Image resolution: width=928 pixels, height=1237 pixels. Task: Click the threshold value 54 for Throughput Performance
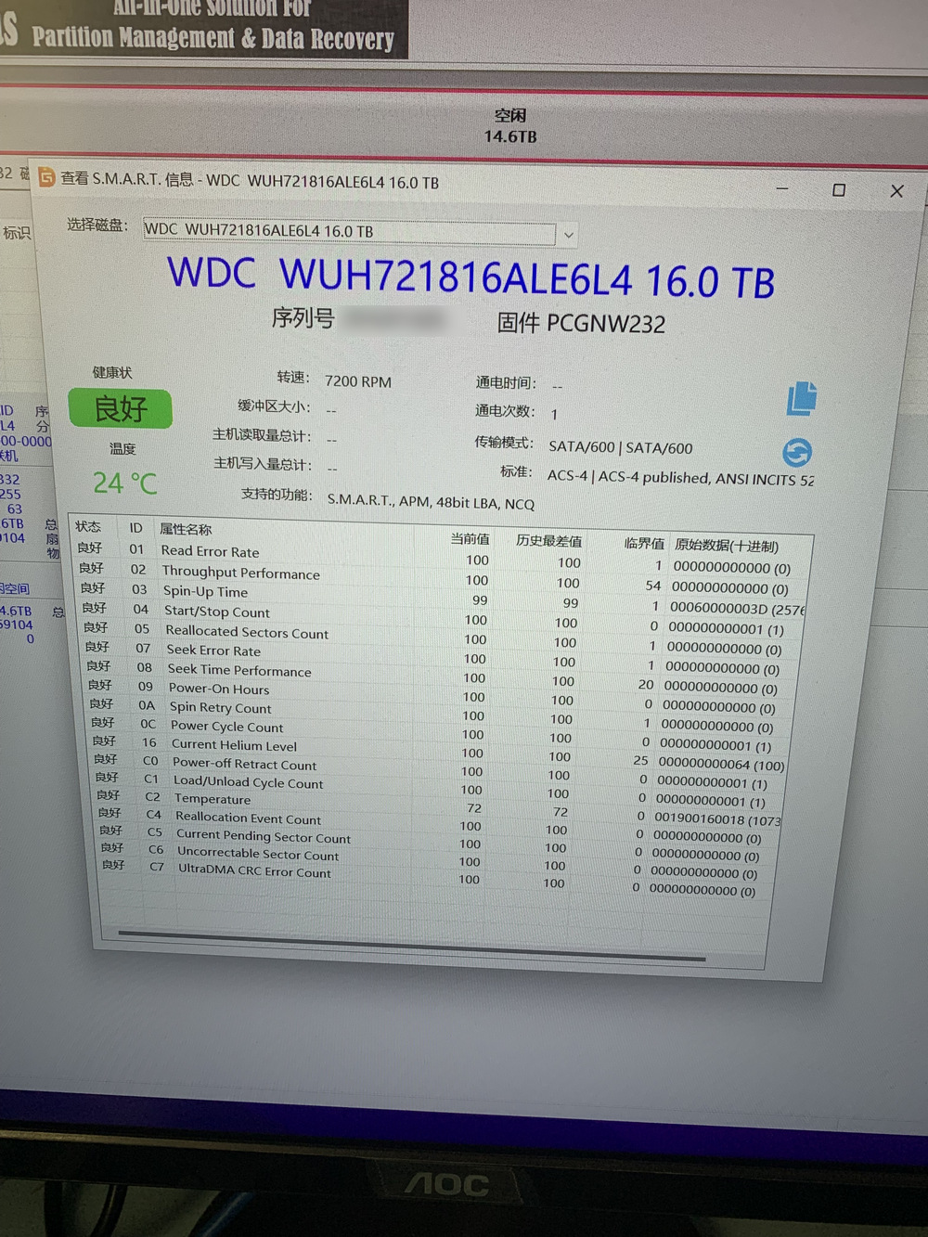pyautogui.click(x=653, y=586)
